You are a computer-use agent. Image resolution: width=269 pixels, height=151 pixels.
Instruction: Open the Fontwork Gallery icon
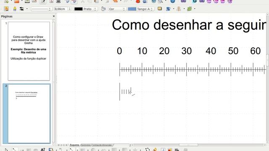click(x=163, y=150)
